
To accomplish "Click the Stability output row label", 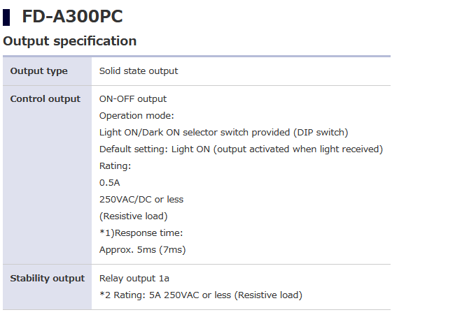I will (47, 279).
